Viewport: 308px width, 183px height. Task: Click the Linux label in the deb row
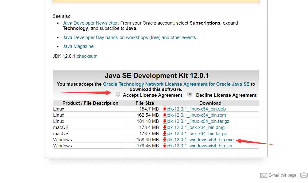[59, 109]
